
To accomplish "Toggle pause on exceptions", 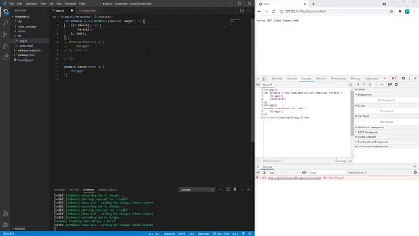I will 396,85.
